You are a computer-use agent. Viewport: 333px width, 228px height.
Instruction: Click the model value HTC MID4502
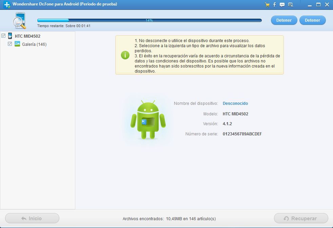click(x=235, y=114)
